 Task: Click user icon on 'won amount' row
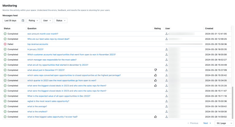(x=167, y=34)
